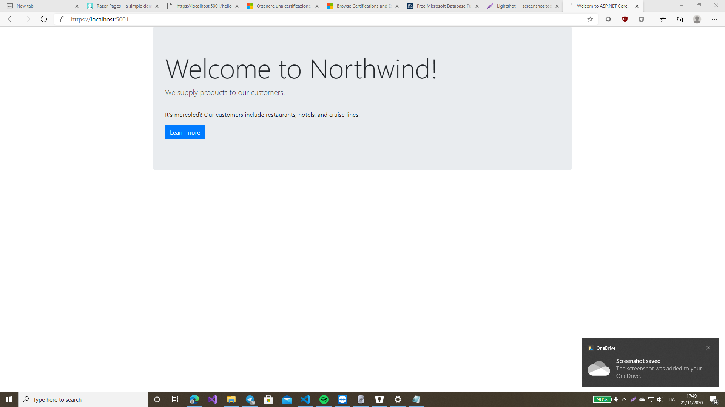Open the Enpass extension icon in toolbar

641,19
